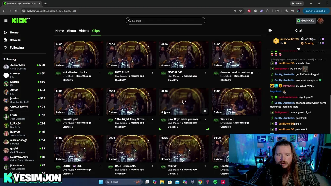
Task: Open options menu for rokkkk clip
Action: 205,166
